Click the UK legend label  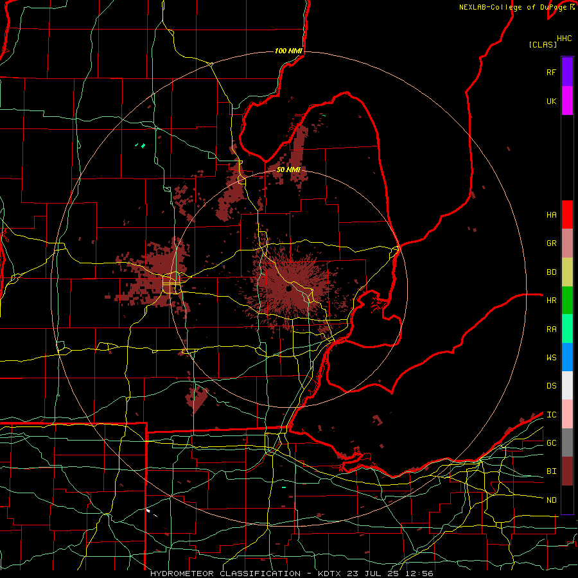click(x=551, y=101)
